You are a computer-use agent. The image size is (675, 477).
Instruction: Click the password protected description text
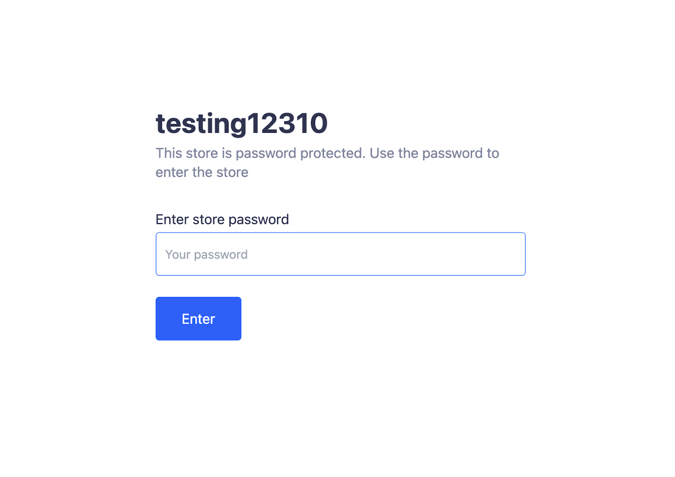pyautogui.click(x=327, y=162)
